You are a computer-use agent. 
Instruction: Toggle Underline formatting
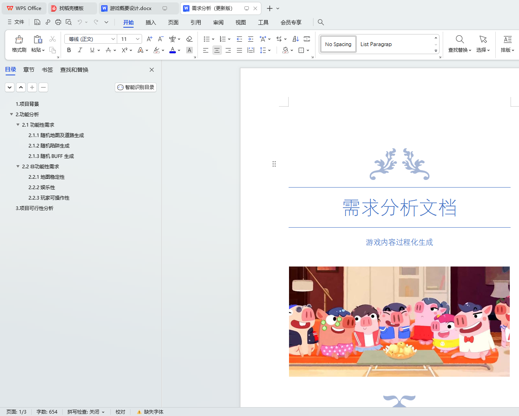click(92, 50)
